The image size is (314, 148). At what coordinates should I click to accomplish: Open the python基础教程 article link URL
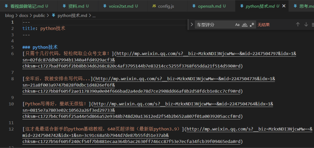249,129
